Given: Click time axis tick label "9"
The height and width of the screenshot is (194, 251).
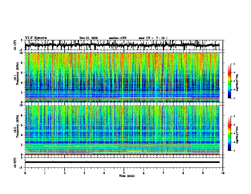Looking at the screenshot, I should click(x=203, y=173).
